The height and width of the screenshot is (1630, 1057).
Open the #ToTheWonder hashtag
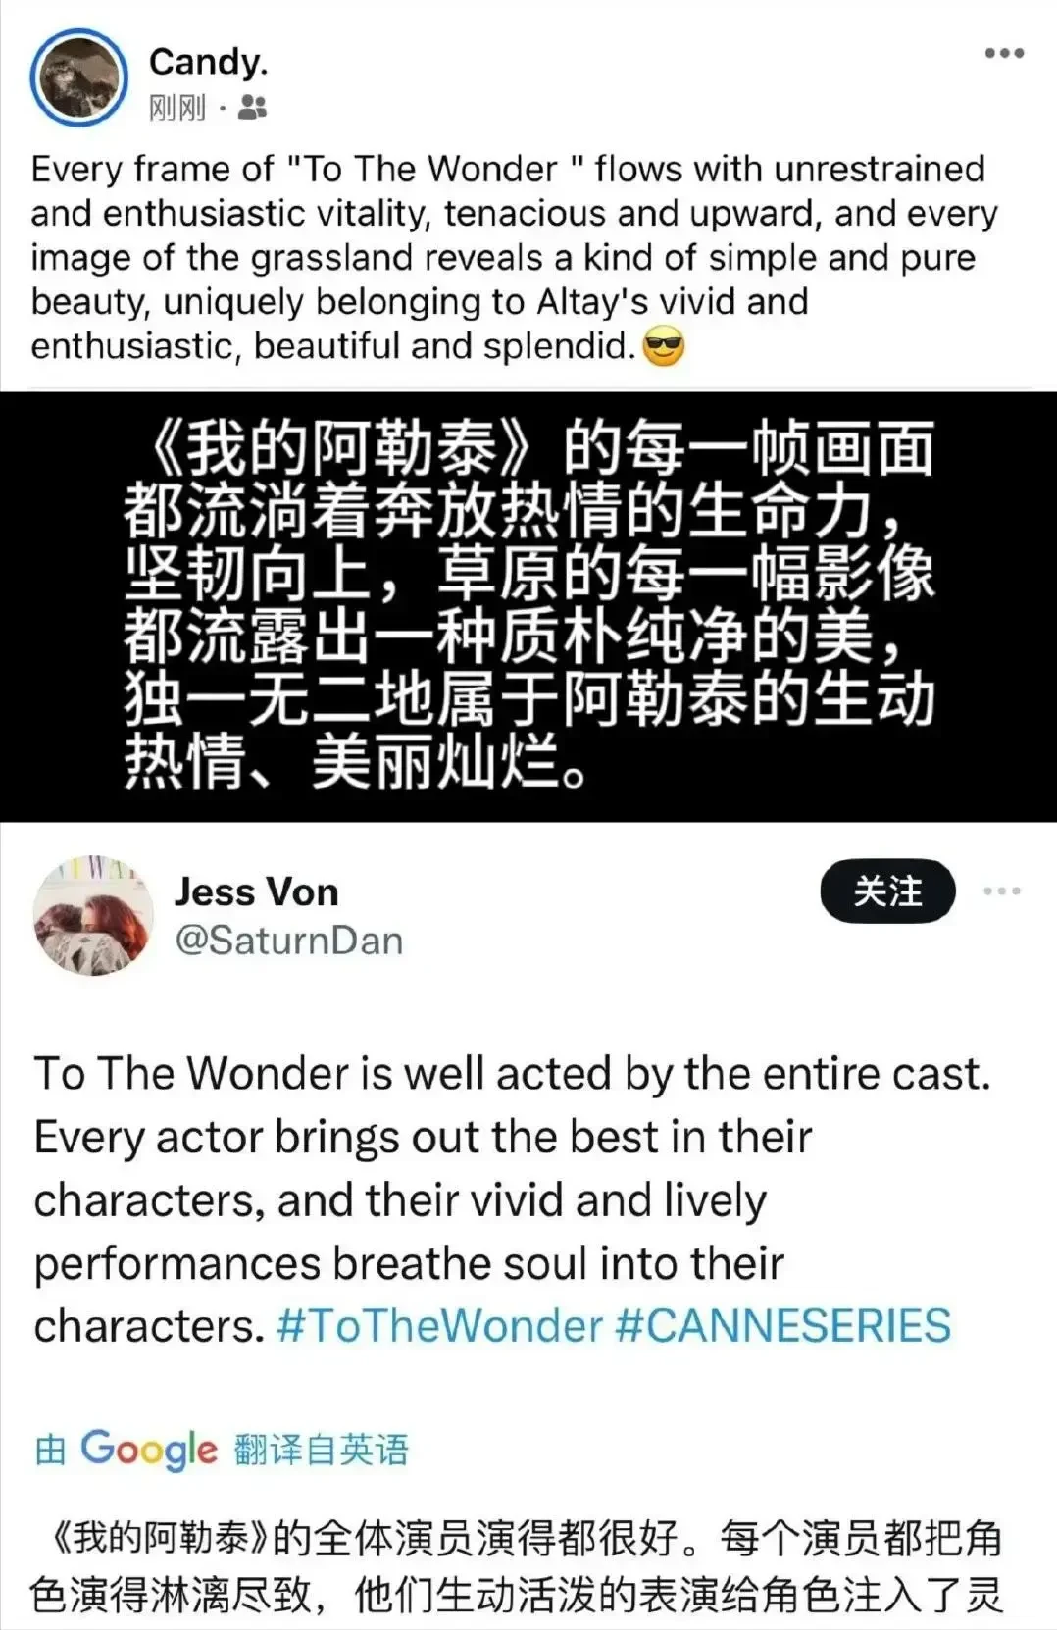click(x=439, y=1326)
